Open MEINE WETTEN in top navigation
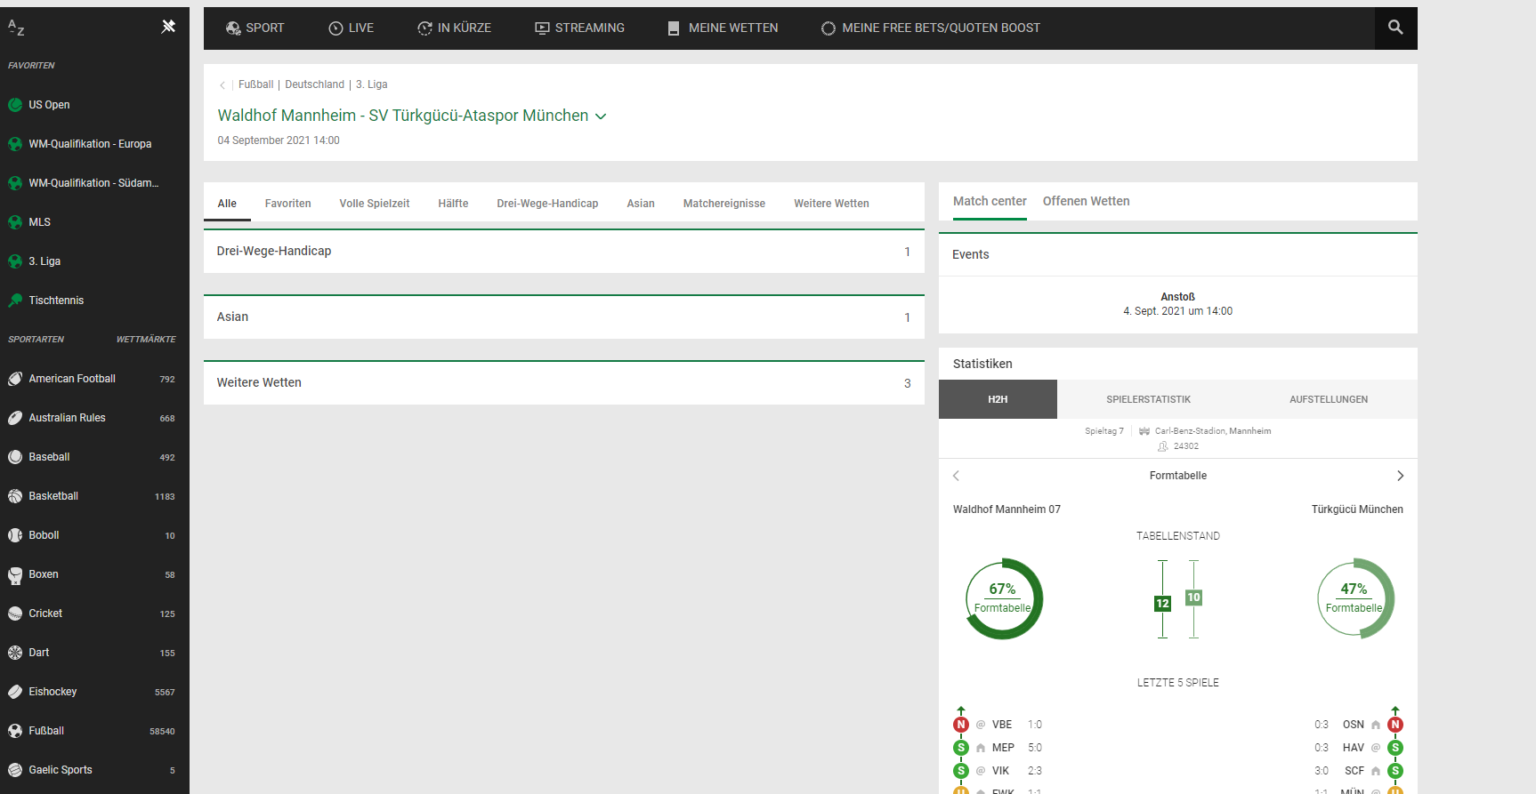 pos(723,28)
